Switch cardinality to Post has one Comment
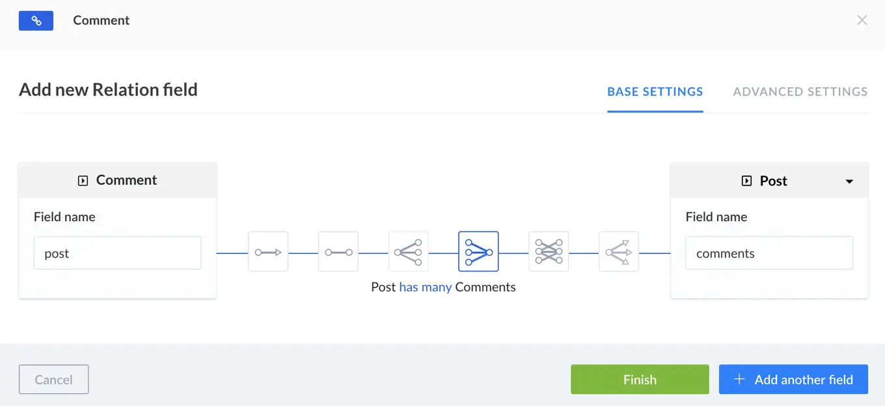 pyautogui.click(x=338, y=251)
